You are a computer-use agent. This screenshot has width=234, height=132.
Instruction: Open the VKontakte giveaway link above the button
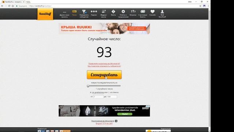click(x=104, y=63)
